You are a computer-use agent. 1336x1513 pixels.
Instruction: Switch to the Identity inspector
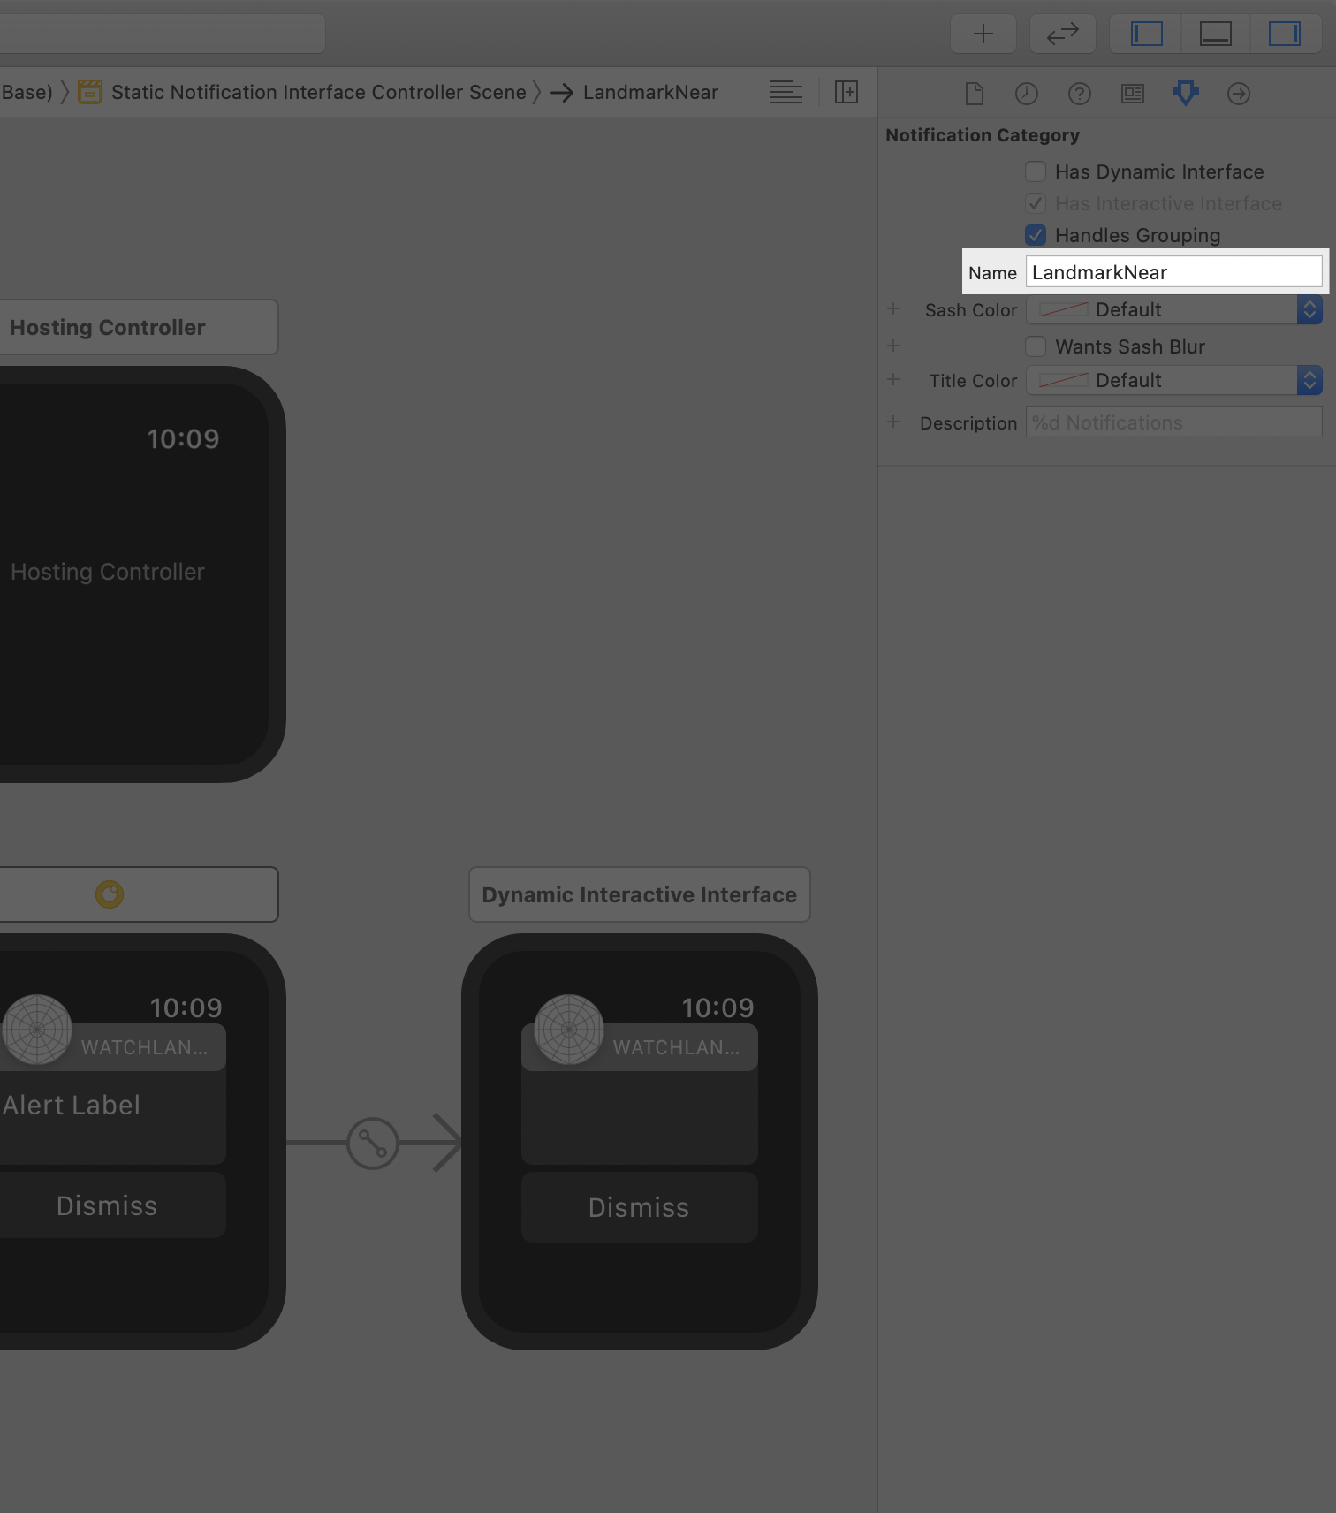1133,94
